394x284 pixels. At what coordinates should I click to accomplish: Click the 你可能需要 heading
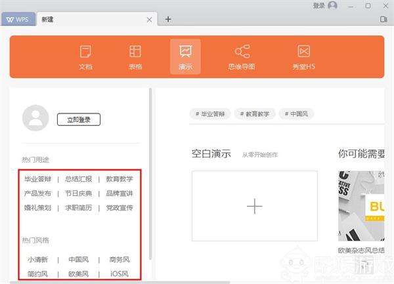click(361, 153)
